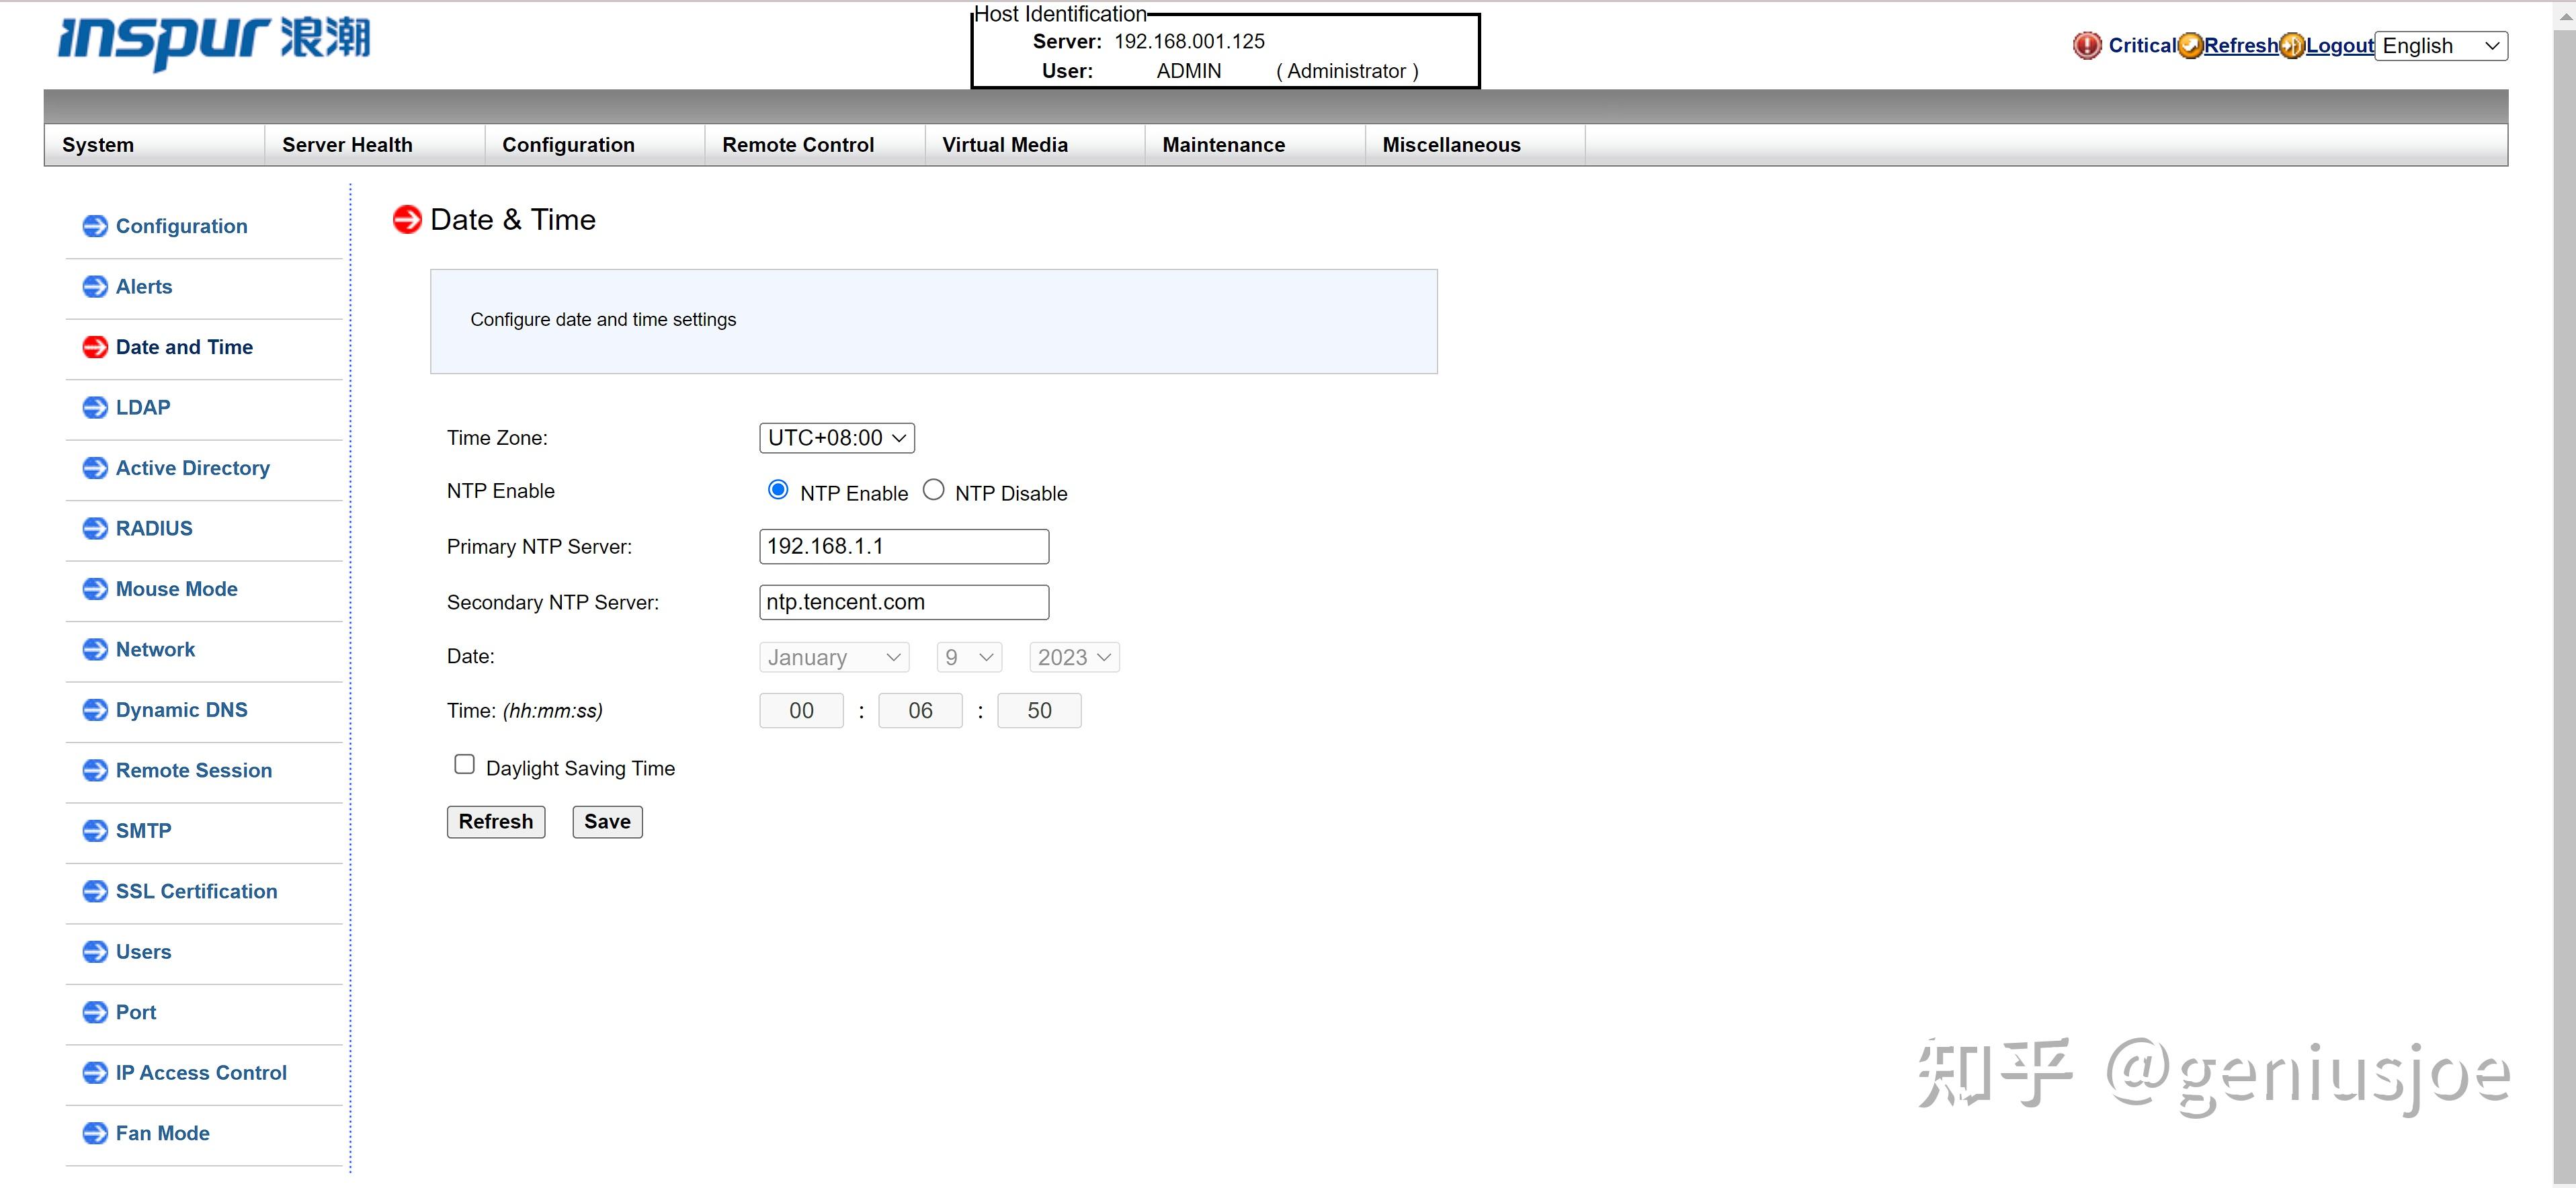Open the SSL Certification sidebar link

click(196, 892)
